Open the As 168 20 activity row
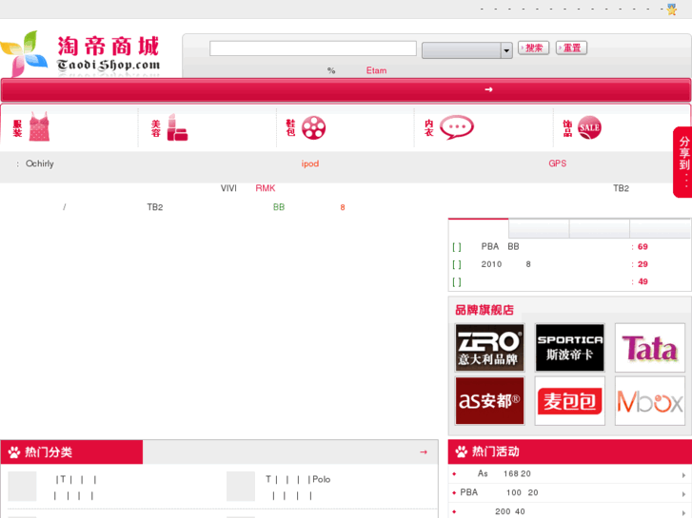Screen dimensions: 692x518 (x=570, y=474)
